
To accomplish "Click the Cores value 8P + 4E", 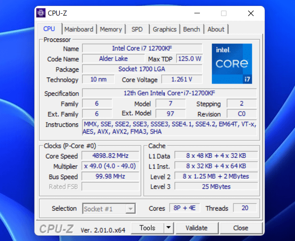I will pos(185,208).
